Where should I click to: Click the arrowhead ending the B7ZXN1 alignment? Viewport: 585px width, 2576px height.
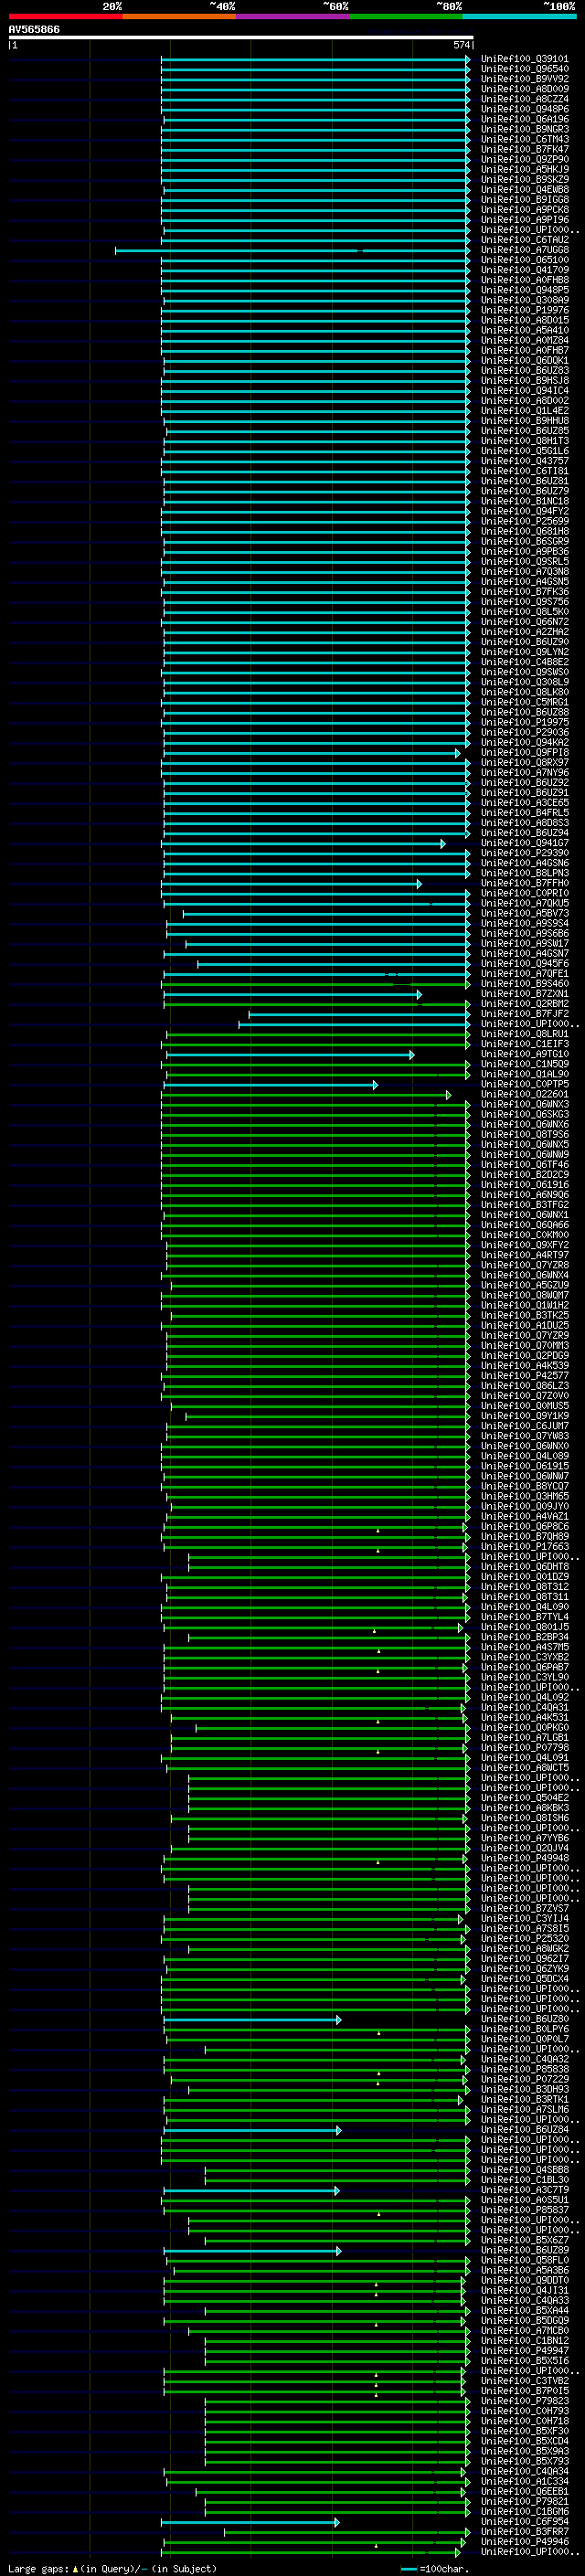pos(419,994)
